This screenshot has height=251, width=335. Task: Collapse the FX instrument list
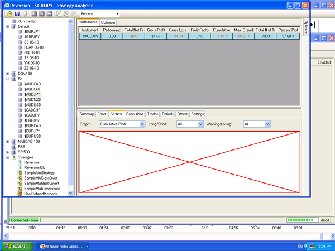coord(8,79)
